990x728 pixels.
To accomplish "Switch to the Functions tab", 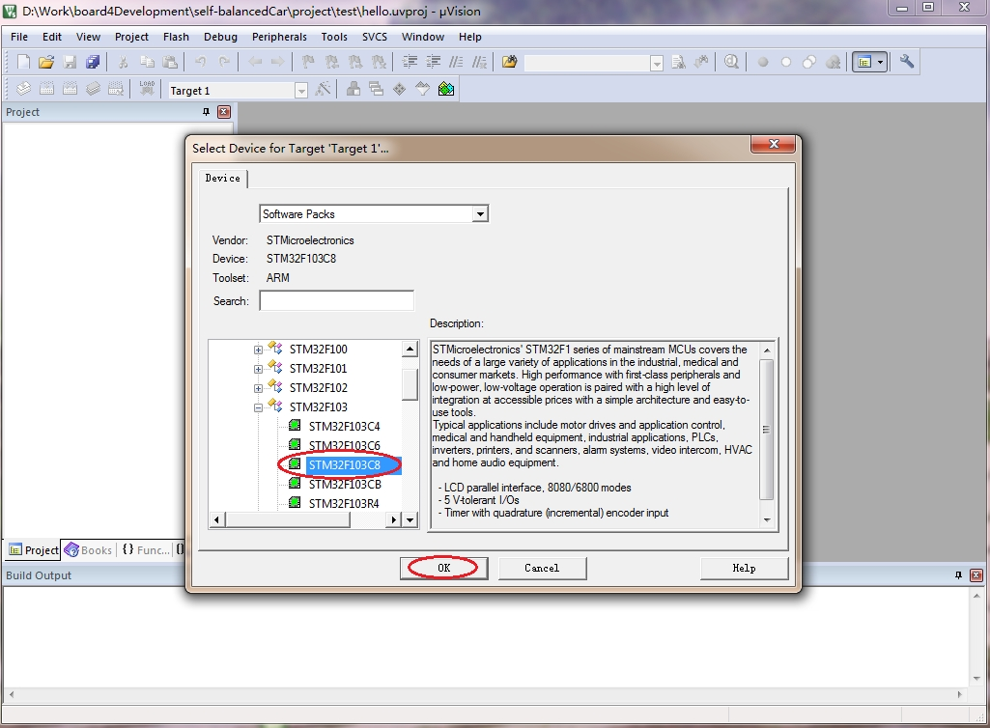I will point(146,550).
